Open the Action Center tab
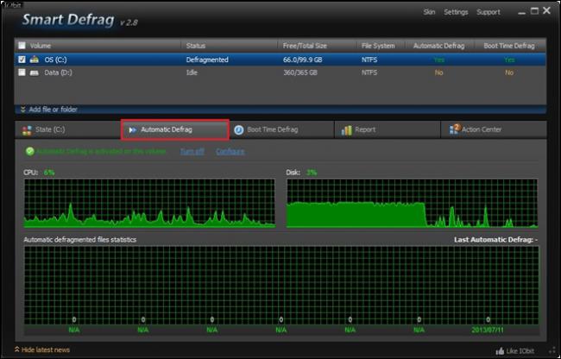 click(x=494, y=129)
